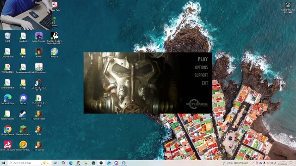
Task: Open Google Chrome from the taskbar
Action: 78,163
